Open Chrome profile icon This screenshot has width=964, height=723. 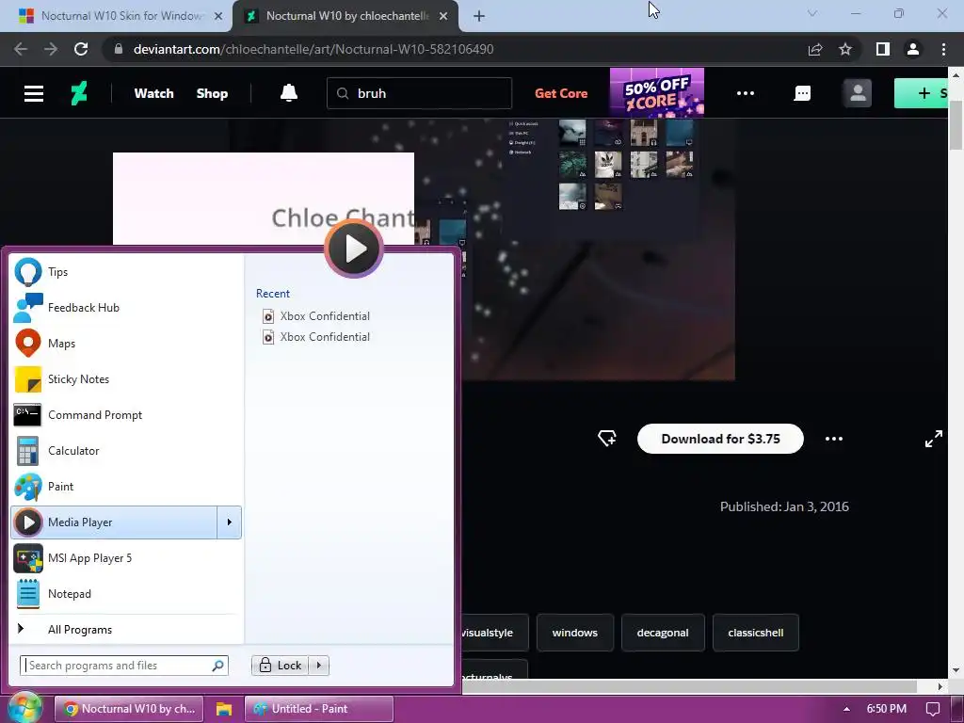pos(913,49)
